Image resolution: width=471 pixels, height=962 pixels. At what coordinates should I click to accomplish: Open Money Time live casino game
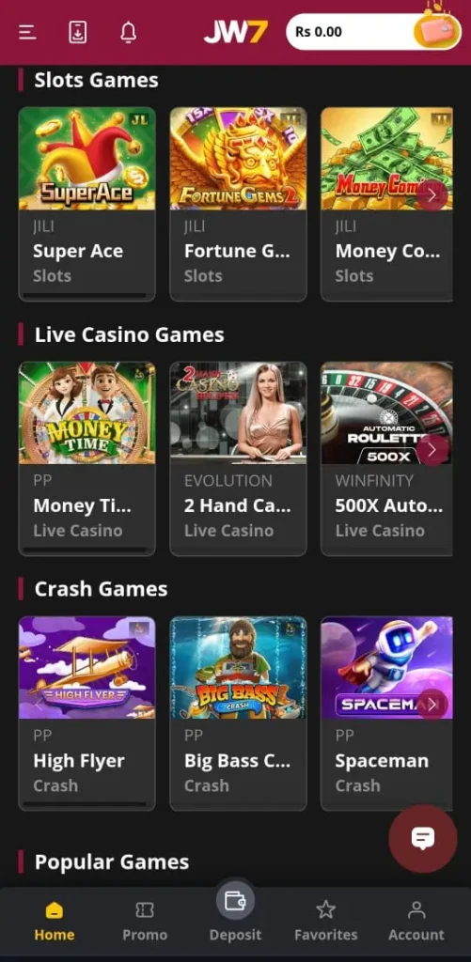tap(86, 458)
